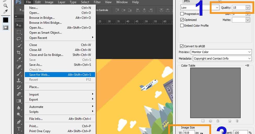255x134 pixels.
Task: Open the Edit menu
Action: coord(38,2)
